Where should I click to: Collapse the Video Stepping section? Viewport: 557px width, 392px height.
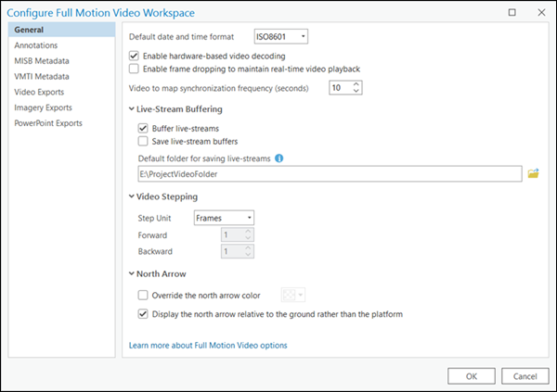(x=131, y=196)
